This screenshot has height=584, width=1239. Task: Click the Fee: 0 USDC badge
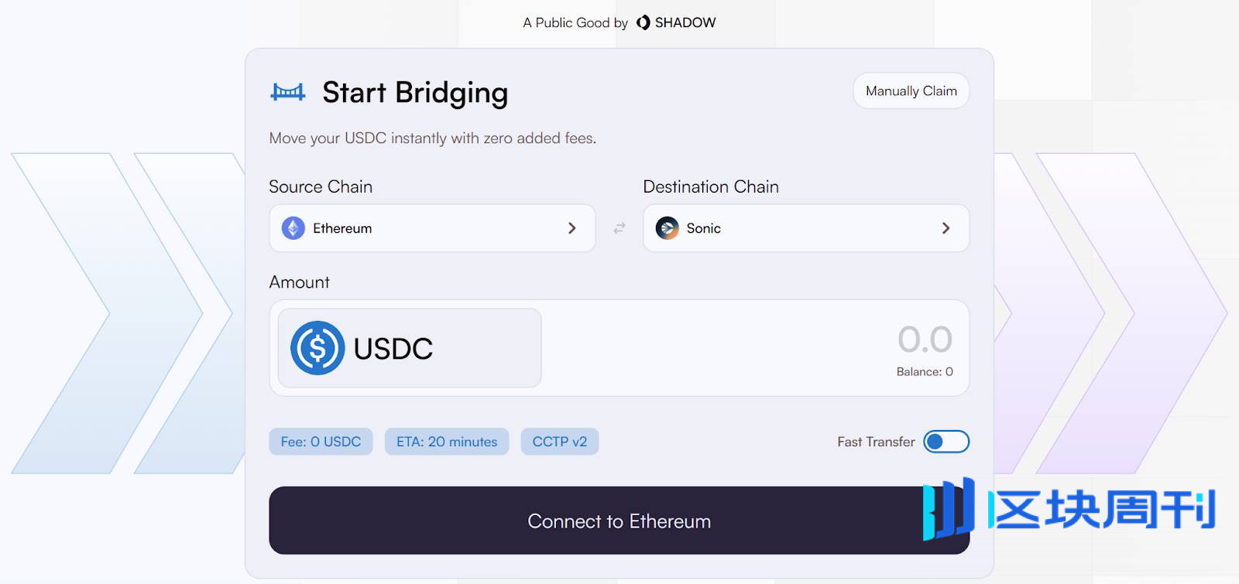click(321, 442)
